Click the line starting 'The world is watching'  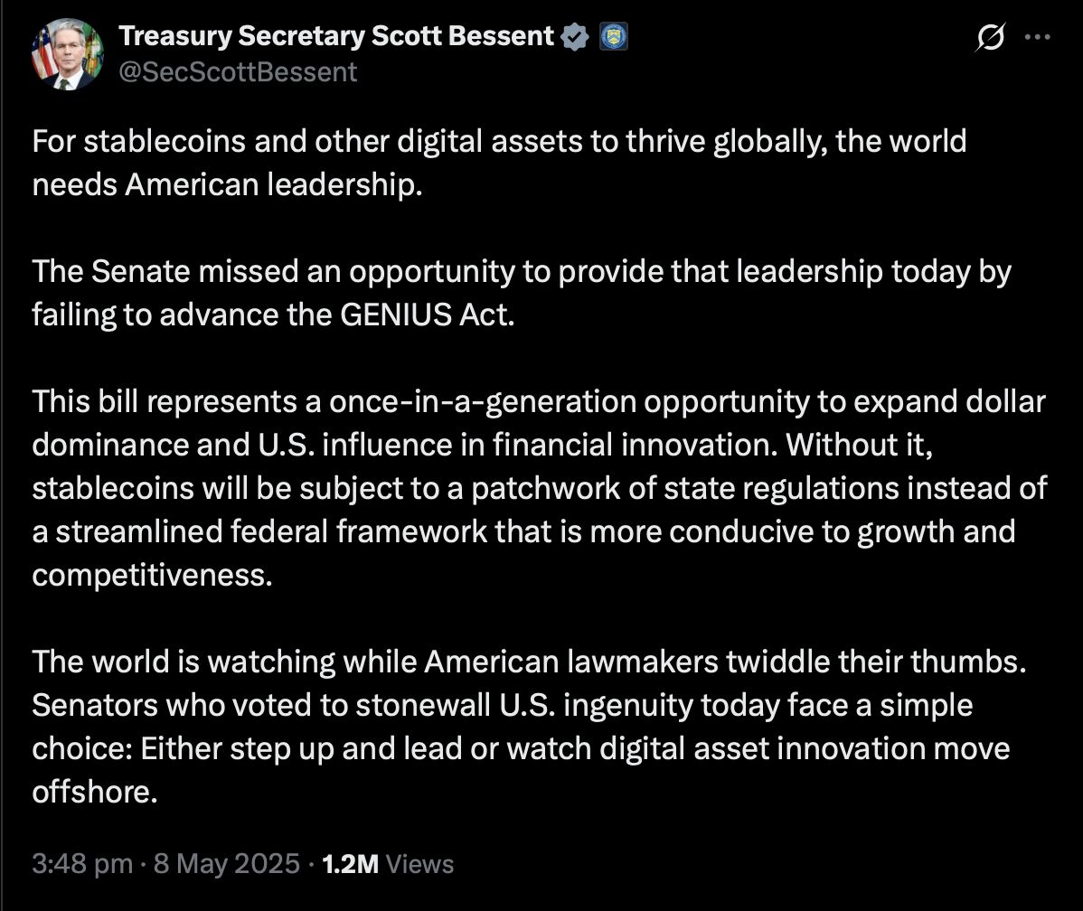pos(529,662)
